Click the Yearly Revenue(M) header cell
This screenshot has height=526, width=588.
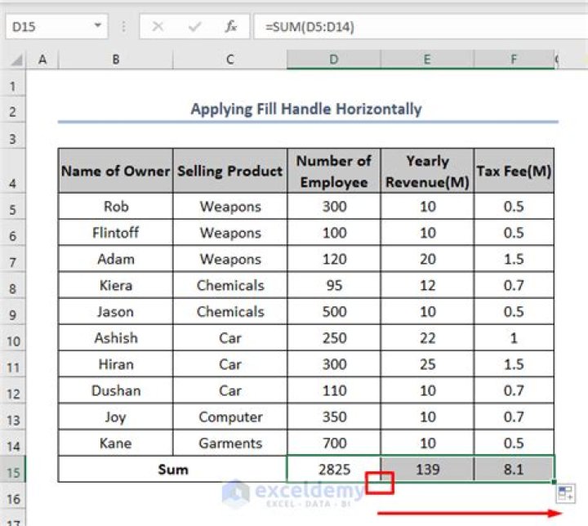click(x=427, y=171)
